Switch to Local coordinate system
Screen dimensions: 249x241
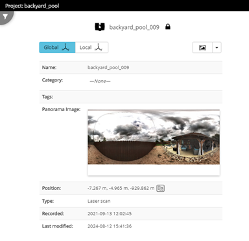pyautogui.click(x=91, y=47)
